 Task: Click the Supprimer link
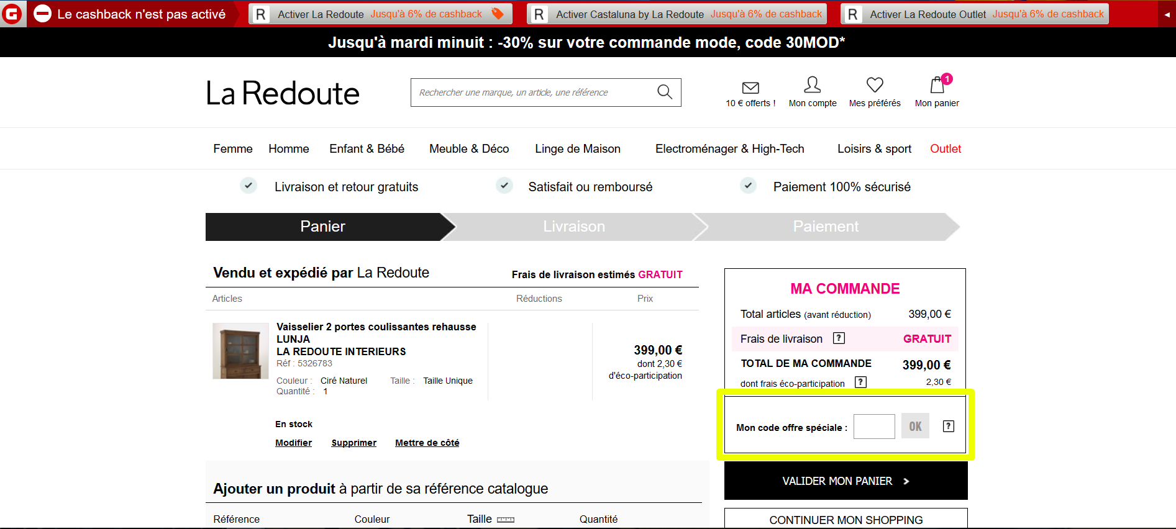(x=353, y=443)
